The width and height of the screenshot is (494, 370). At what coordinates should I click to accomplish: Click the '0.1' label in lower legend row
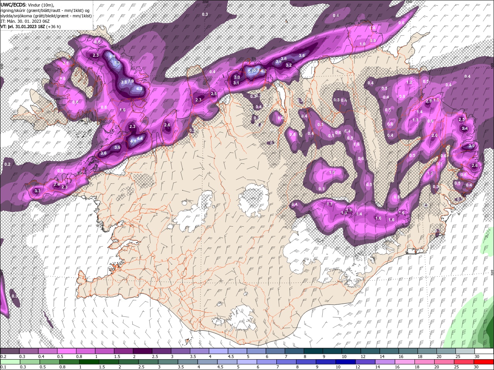click(x=3, y=367)
